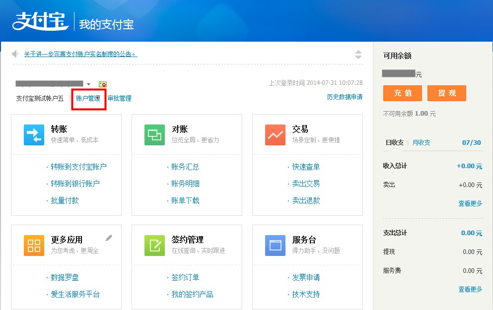
Task: Open the green 签约管理 edit icon
Action: (x=154, y=246)
